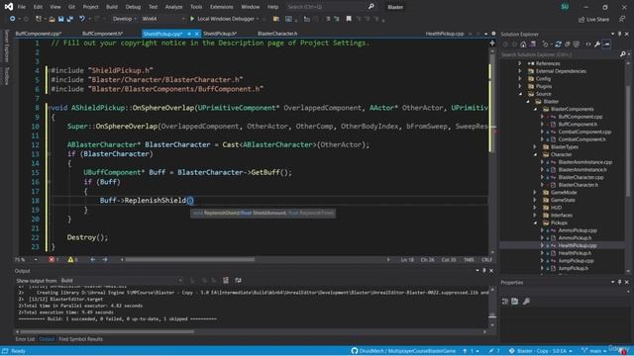The height and width of the screenshot is (356, 634).
Task: Click the search magnifier icon in title bar
Action: 370,7
